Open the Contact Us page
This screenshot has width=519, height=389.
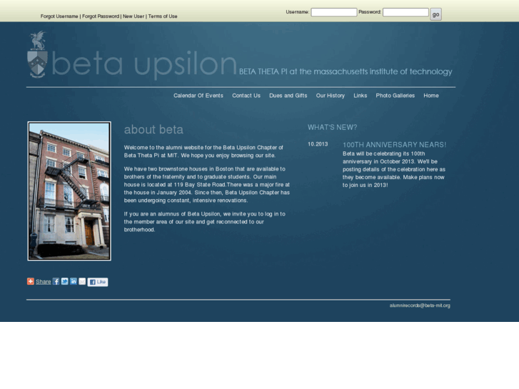click(x=246, y=96)
